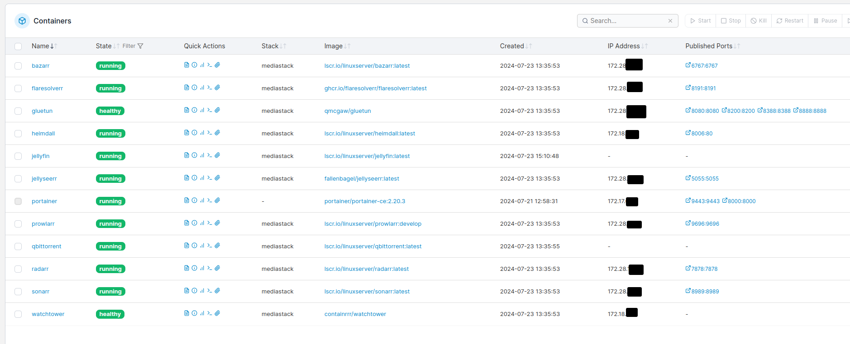Image resolution: width=850 pixels, height=344 pixels.
Task: Open exec console for portainer container
Action: coord(210,200)
